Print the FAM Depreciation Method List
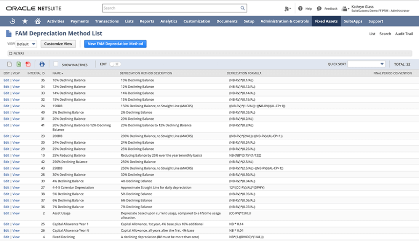 click(x=42, y=64)
